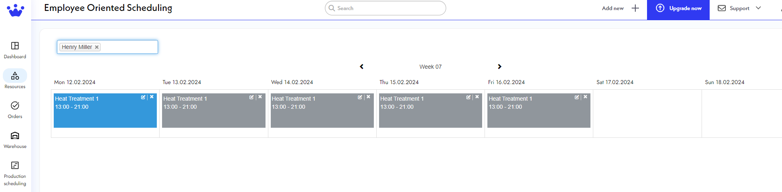The image size is (782, 192).
Task: Edit Monday's Heat Treatment 1 shift
Action: (143, 97)
